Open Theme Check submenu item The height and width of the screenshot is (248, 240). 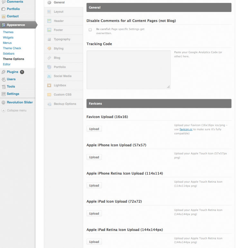pos(12,48)
